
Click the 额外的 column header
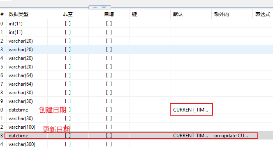tap(222, 14)
